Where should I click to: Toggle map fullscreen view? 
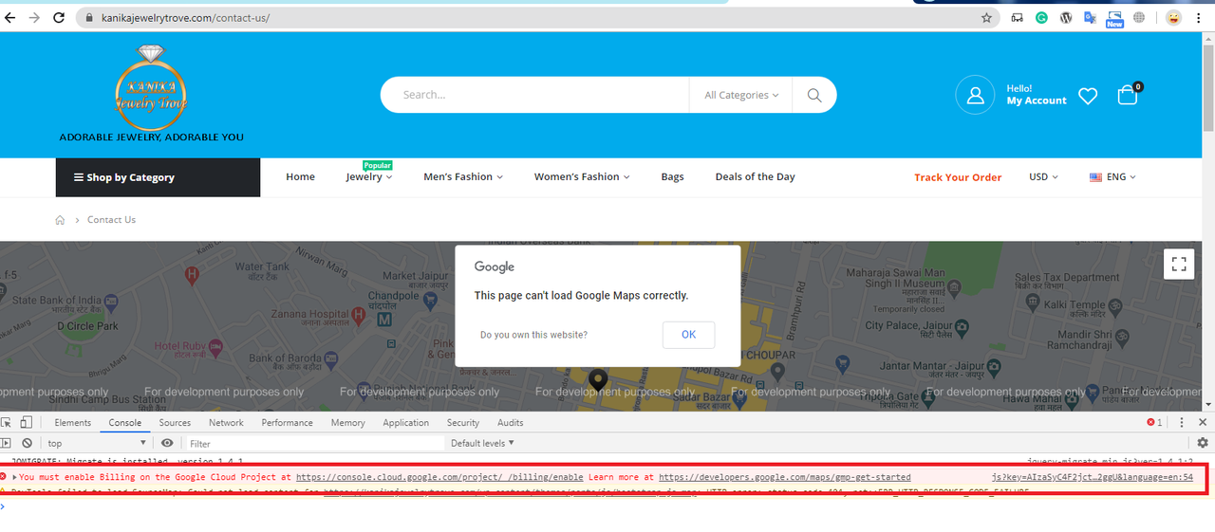tap(1179, 265)
